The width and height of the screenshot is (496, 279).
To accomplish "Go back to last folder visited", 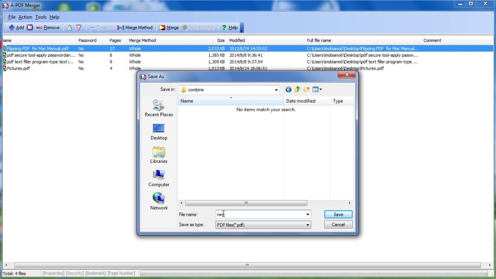I will [288, 90].
